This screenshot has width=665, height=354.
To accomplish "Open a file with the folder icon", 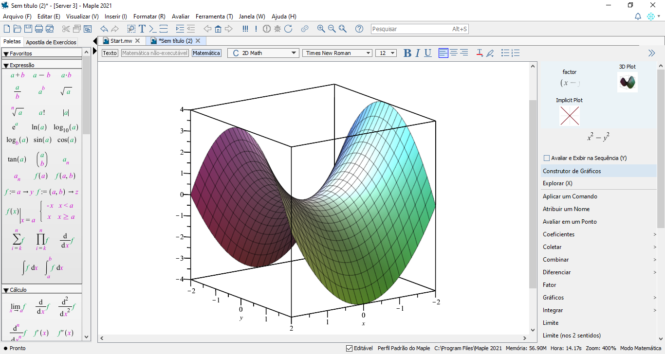I will [18, 29].
